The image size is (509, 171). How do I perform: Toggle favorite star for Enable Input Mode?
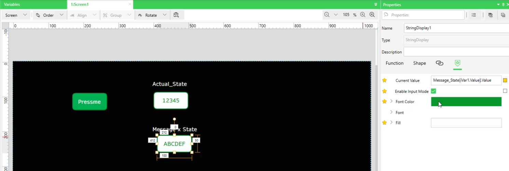[384, 91]
